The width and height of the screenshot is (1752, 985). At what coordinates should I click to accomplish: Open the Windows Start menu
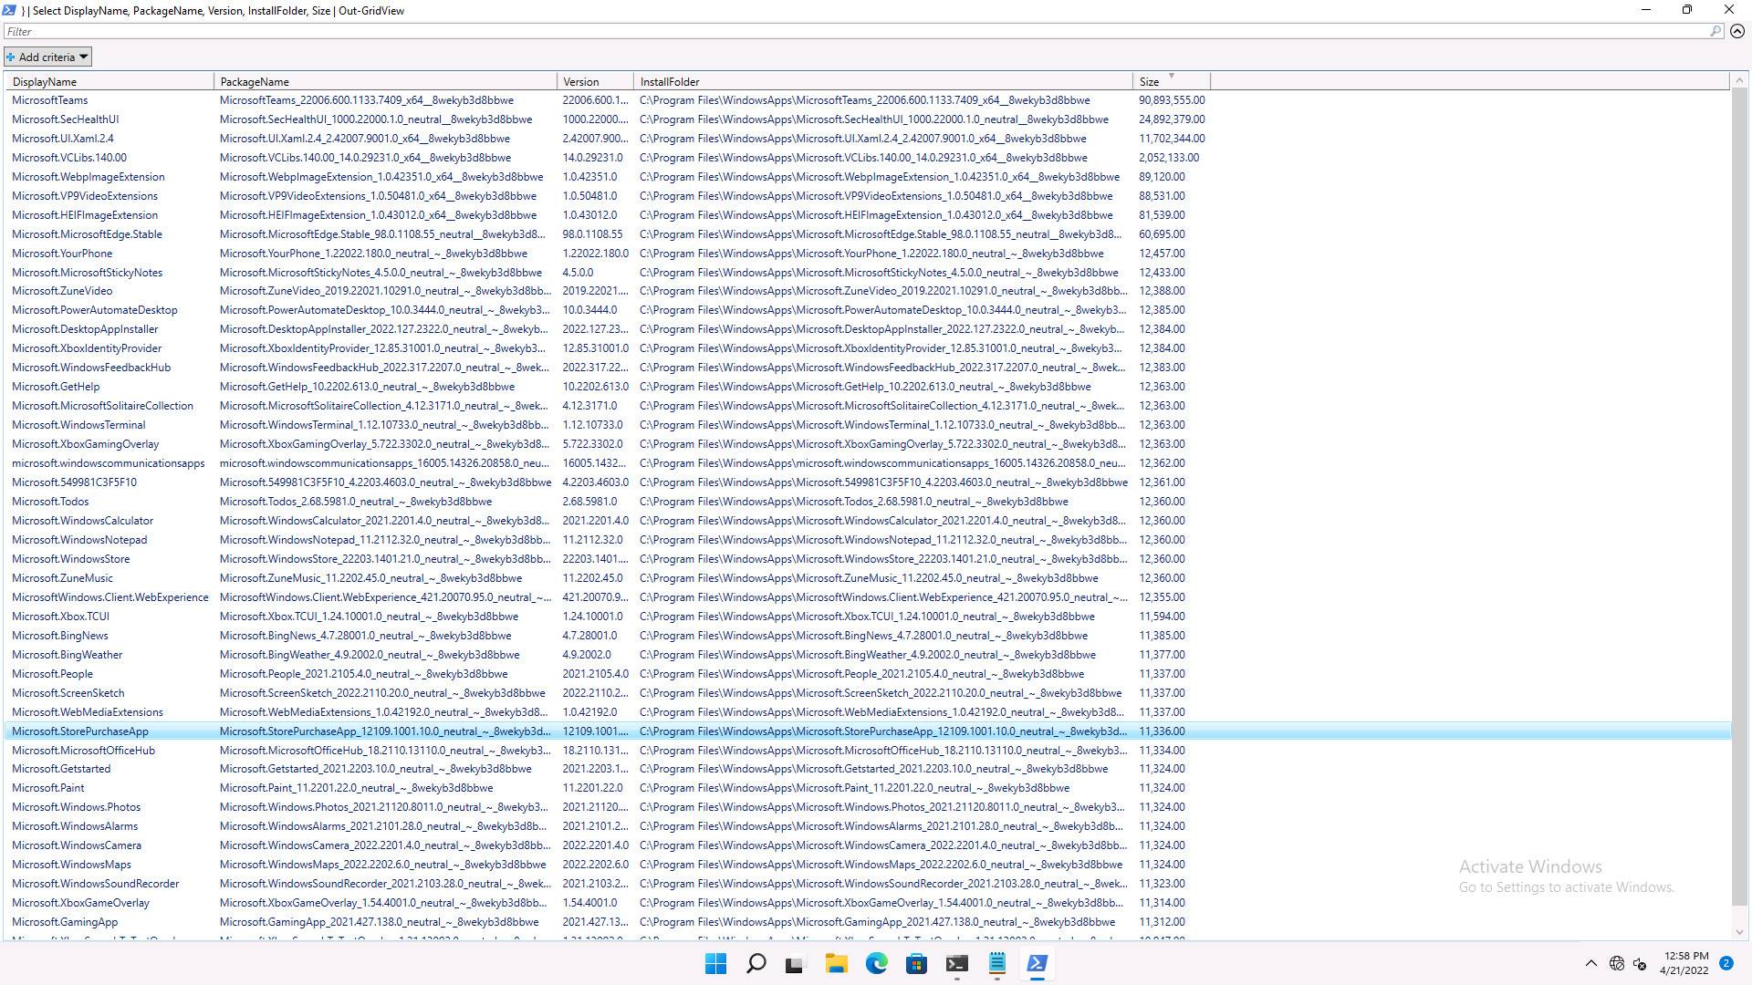[x=716, y=963]
